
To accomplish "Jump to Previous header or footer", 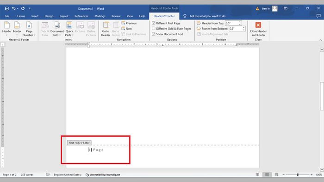I will click(x=129, y=23).
